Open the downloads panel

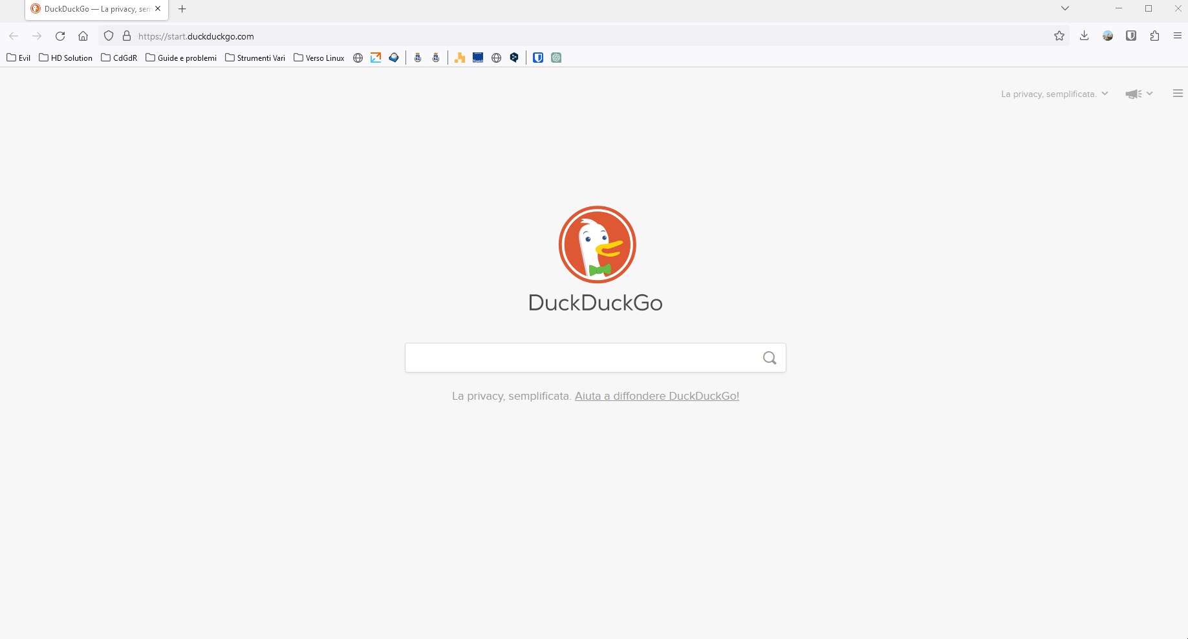pos(1085,36)
